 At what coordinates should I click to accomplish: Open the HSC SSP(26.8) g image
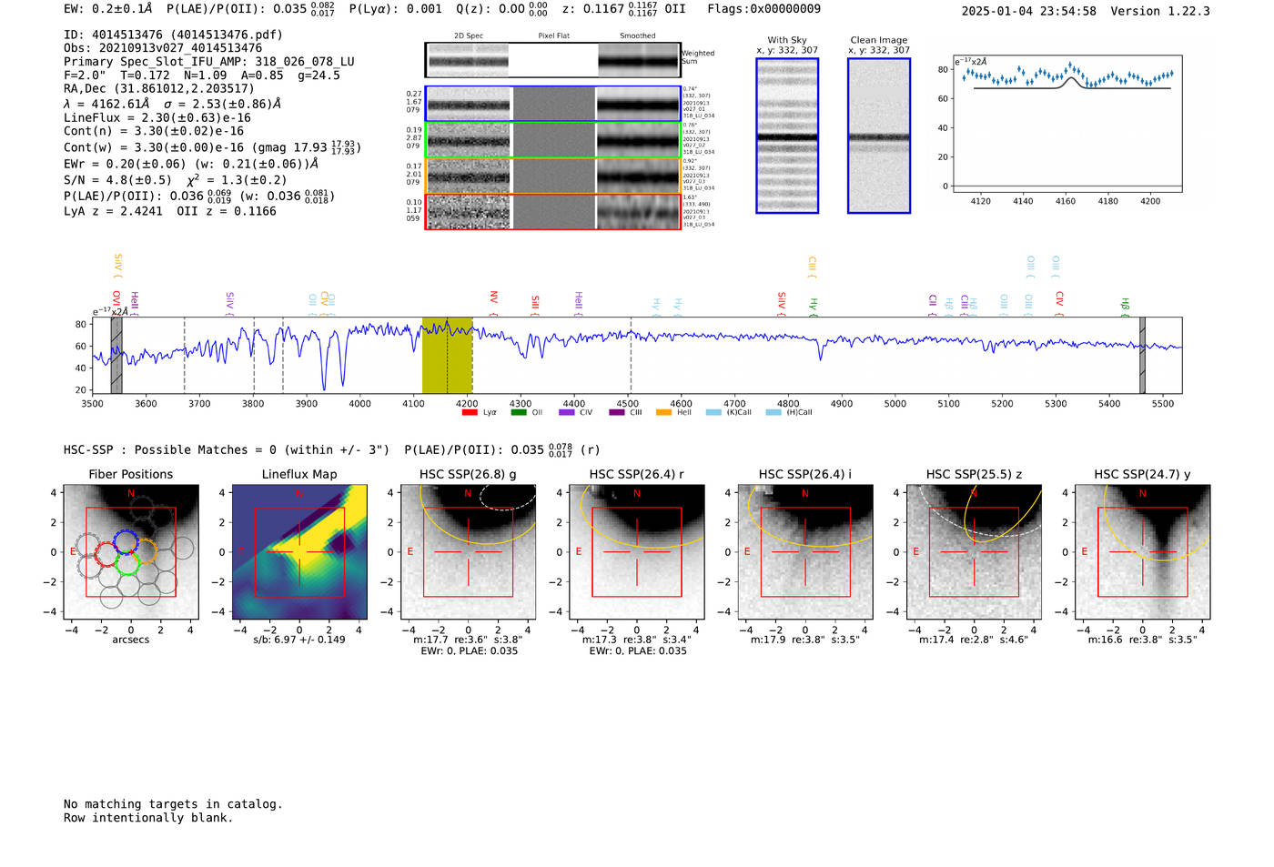click(x=468, y=551)
